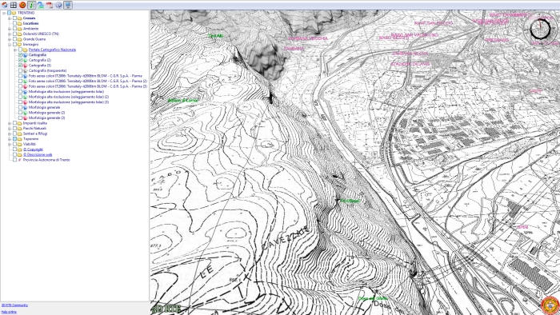Expand the Sentieri e Rifugi node
560x315 pixels.
[10, 134]
